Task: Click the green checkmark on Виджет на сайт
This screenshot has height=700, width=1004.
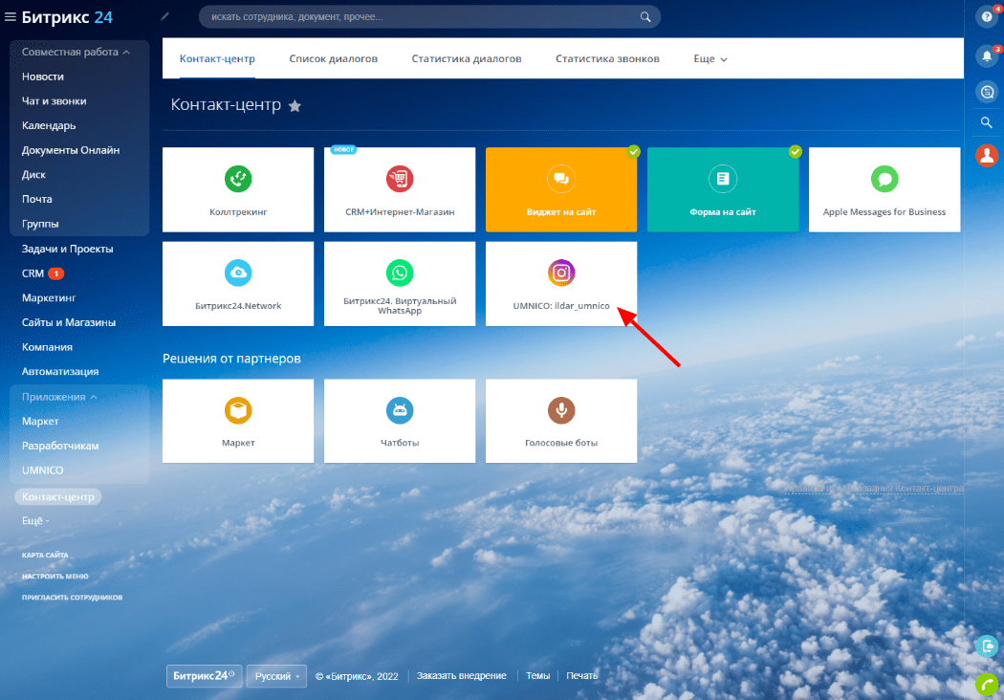Action: 633,151
